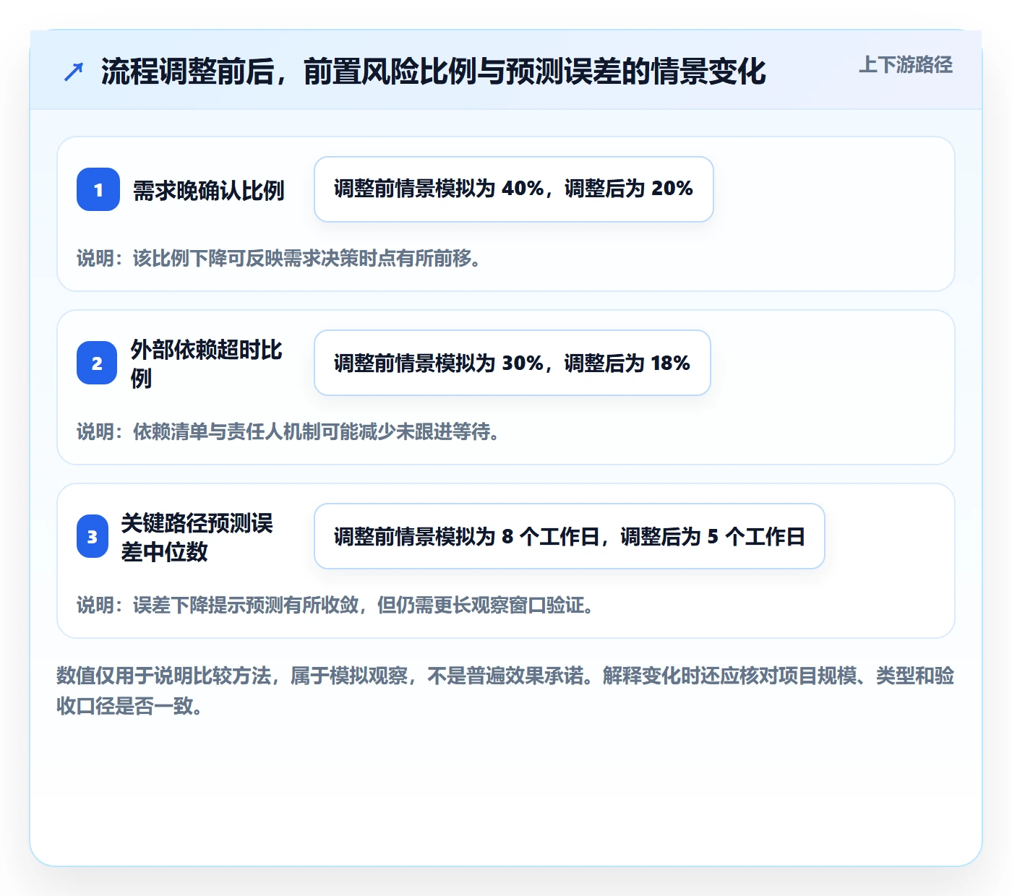Click the note 说明：依赖清单与责任人机制可能减少未跟进等待。
The height and width of the screenshot is (896, 1012).
point(288,431)
